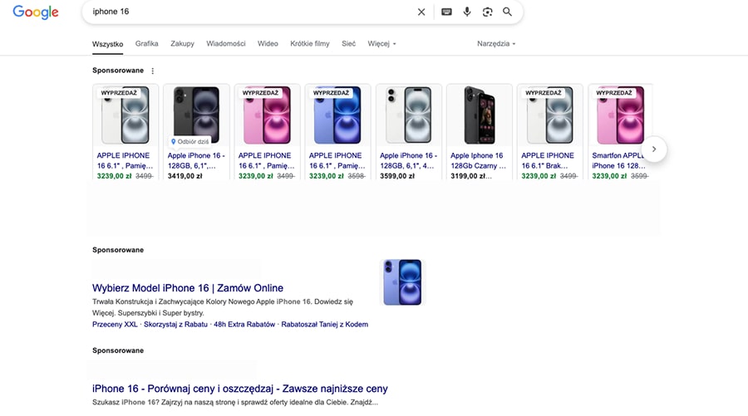
Task: Follow Rabatoszał Taniej z Kodem sitelink
Action: pos(324,324)
